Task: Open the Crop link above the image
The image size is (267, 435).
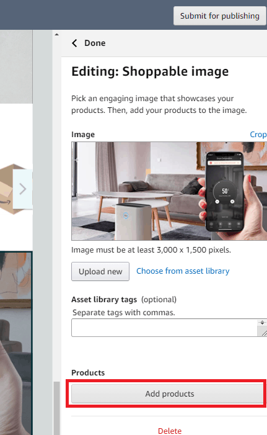Action: coord(258,134)
